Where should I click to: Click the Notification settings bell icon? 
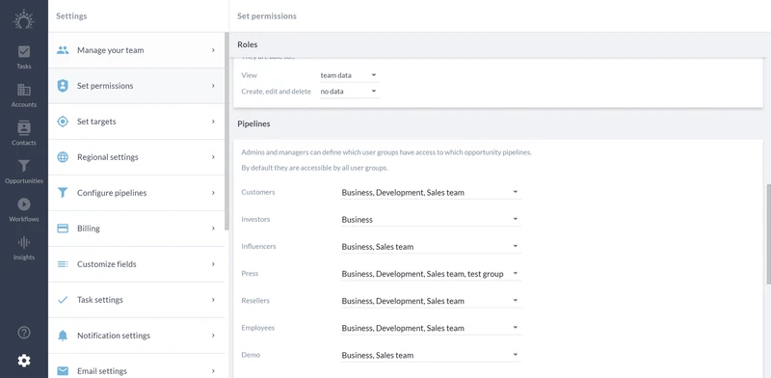[x=63, y=336]
